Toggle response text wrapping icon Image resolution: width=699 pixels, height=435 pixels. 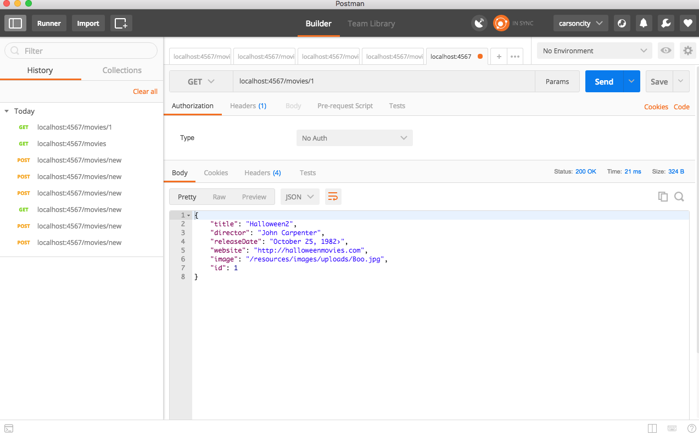(x=333, y=196)
